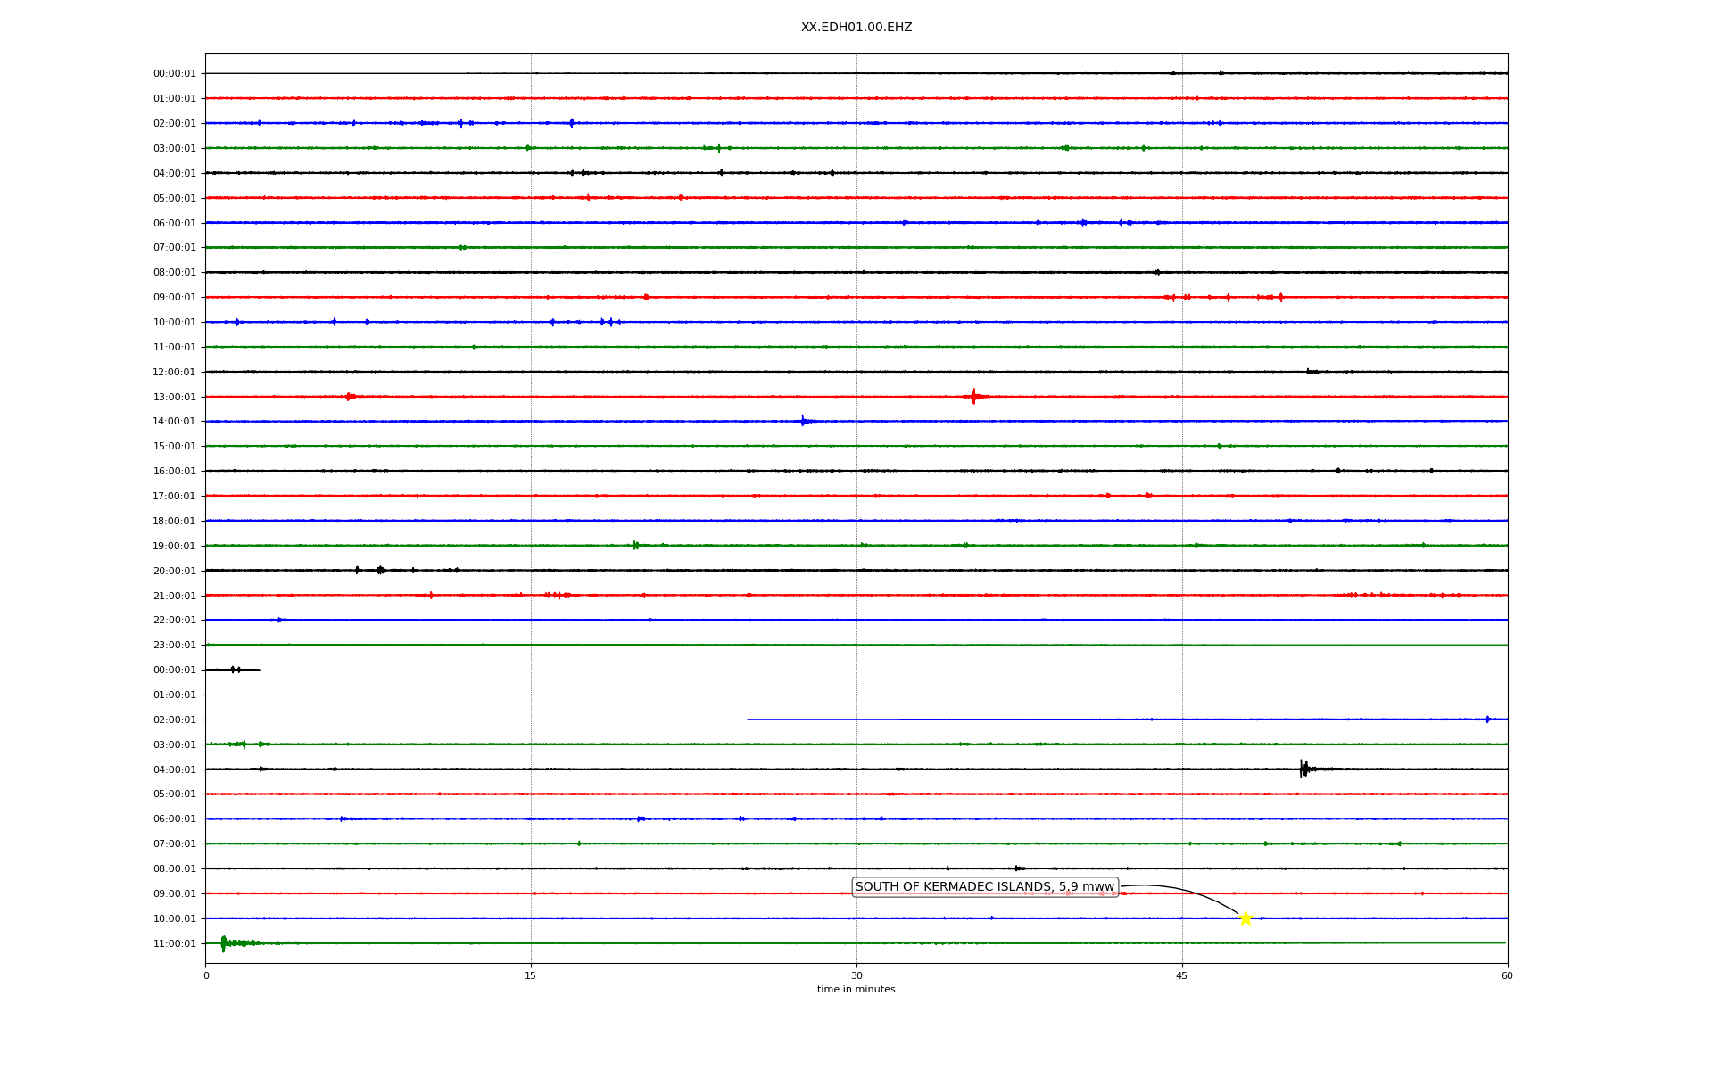Click the 23:00:01 trace time label
Viewport: 1713px width, 1070px height.
pyautogui.click(x=174, y=646)
